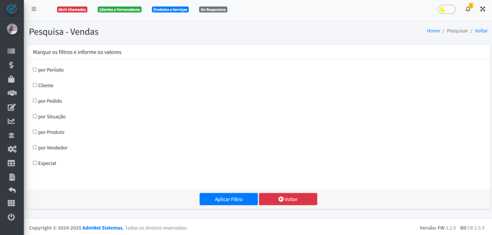Toggle fullscreen with the expand arrows icon

[482, 9]
